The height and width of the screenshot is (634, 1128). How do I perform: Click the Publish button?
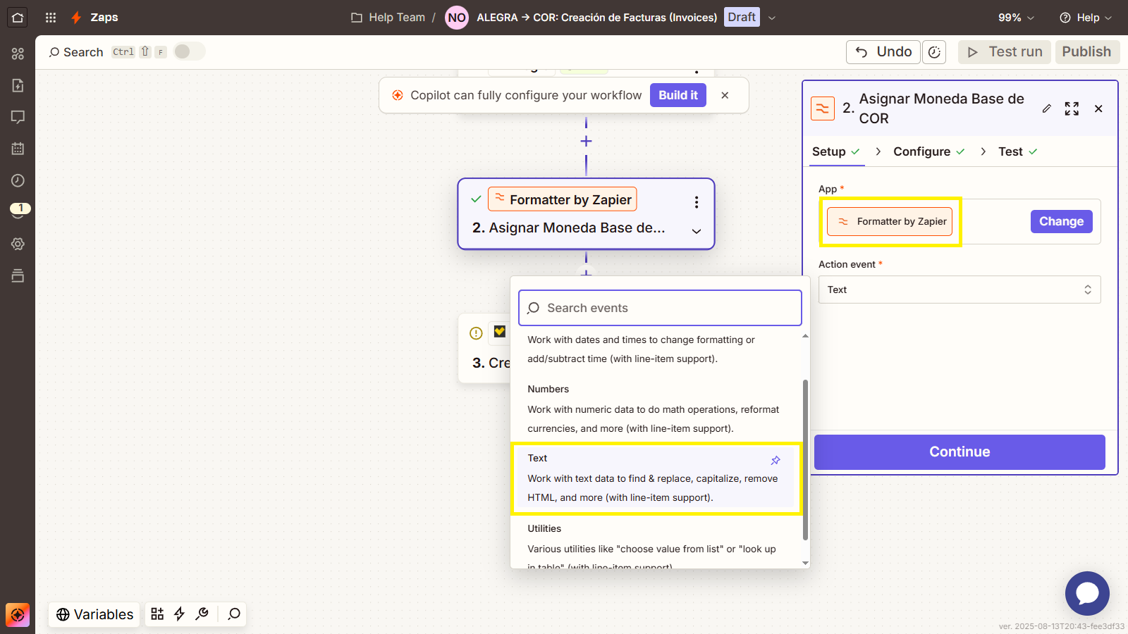pos(1086,52)
